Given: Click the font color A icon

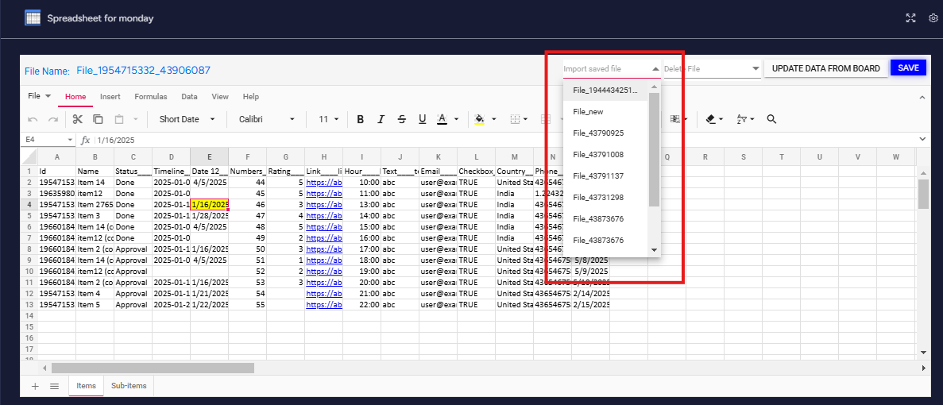Looking at the screenshot, I should click(442, 119).
